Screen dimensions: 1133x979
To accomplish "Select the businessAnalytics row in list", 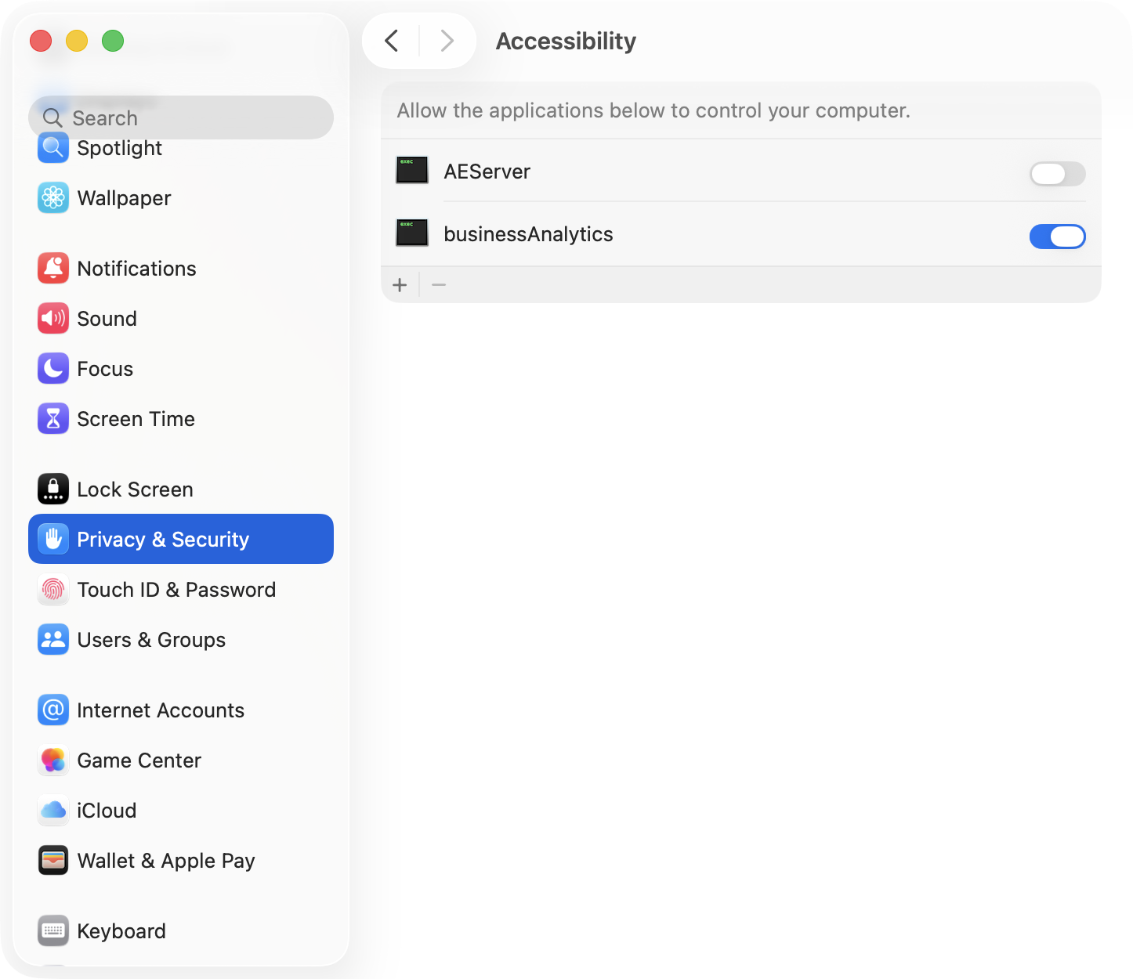I will point(627,234).
